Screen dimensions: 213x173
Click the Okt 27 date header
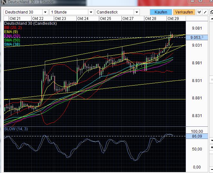pos(128,18)
